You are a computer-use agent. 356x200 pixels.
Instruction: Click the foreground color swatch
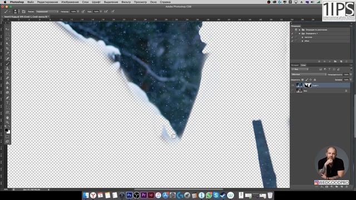(x=6, y=129)
